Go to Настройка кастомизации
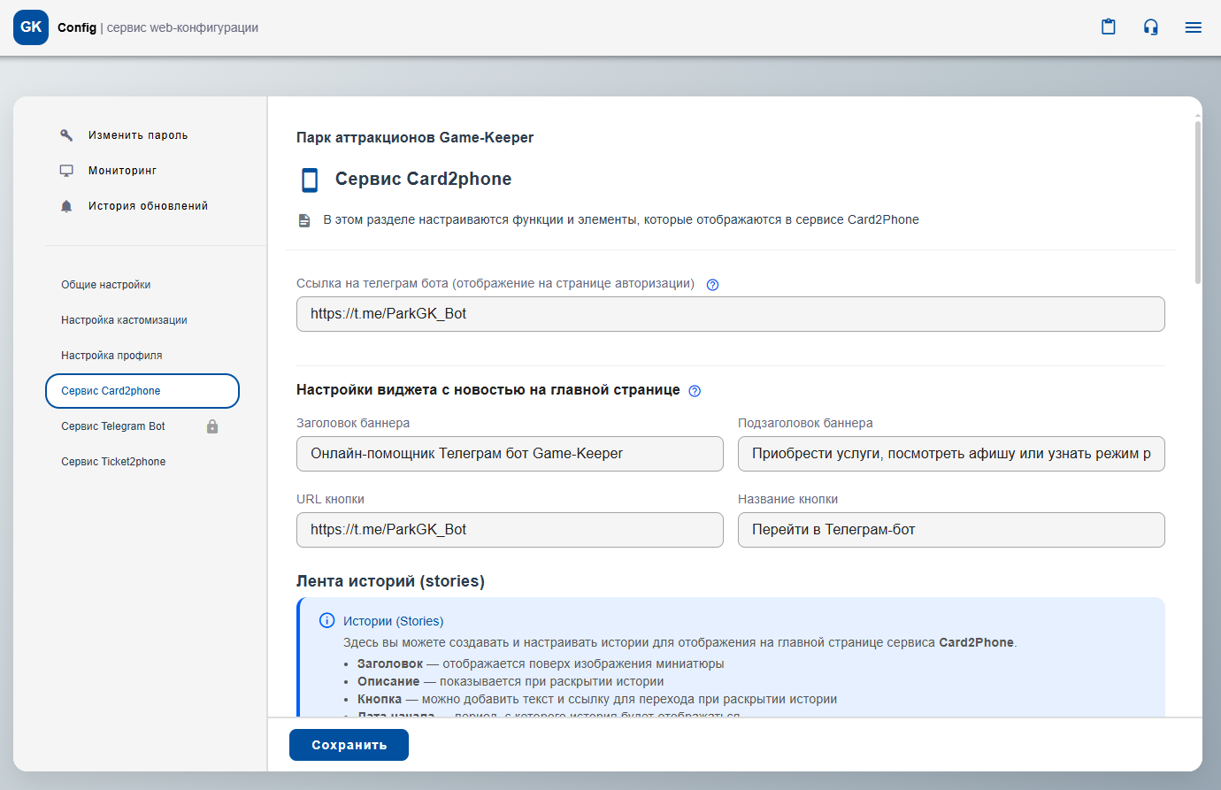The height and width of the screenshot is (790, 1221). click(x=124, y=320)
